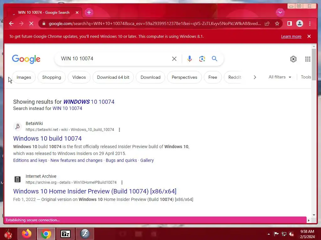Open the network tray icon
The width and height of the screenshot is (321, 240).
tap(284, 234)
